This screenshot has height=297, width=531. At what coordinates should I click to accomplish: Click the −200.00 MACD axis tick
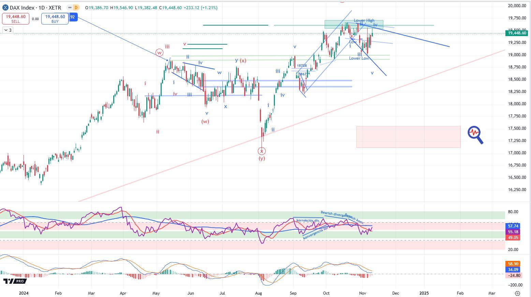coord(515,285)
